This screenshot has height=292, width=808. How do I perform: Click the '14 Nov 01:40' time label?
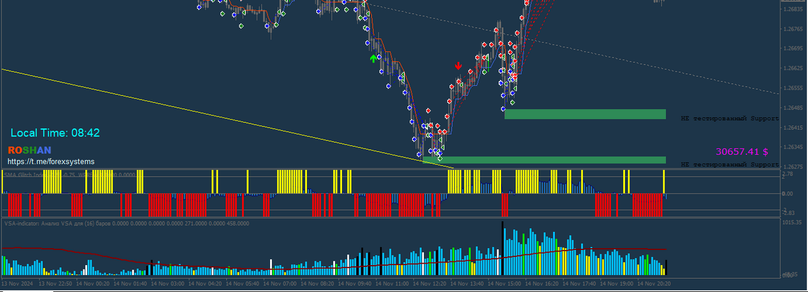[129, 283]
